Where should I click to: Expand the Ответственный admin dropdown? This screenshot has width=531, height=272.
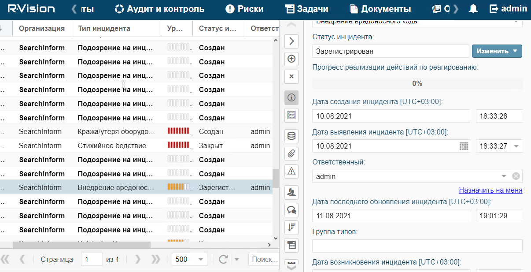click(x=504, y=176)
